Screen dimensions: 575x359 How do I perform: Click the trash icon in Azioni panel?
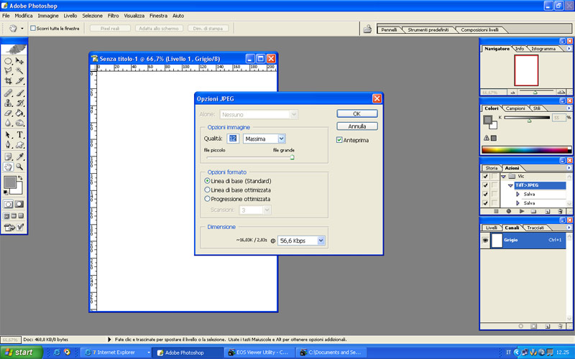[559, 212]
